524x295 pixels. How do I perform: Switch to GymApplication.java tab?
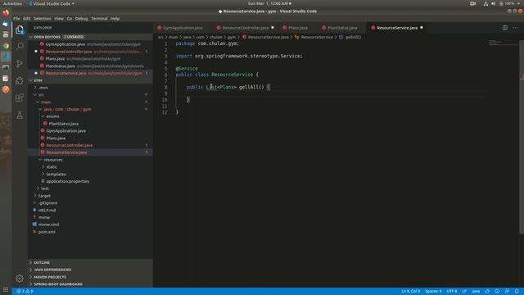(x=183, y=28)
